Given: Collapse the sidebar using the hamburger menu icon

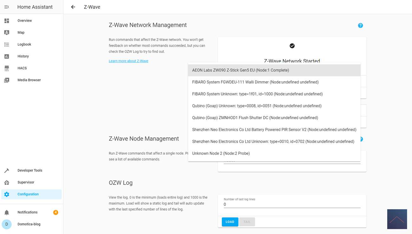Looking at the screenshot, I should click(7, 7).
